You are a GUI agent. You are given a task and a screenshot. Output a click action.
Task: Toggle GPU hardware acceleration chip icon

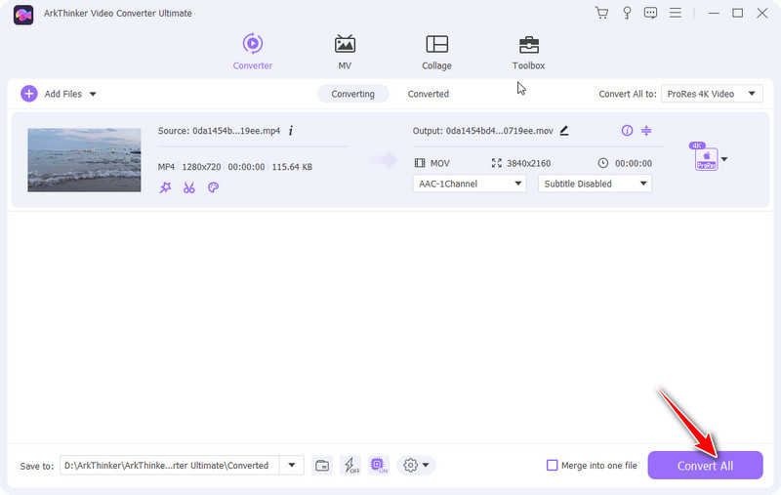point(379,465)
